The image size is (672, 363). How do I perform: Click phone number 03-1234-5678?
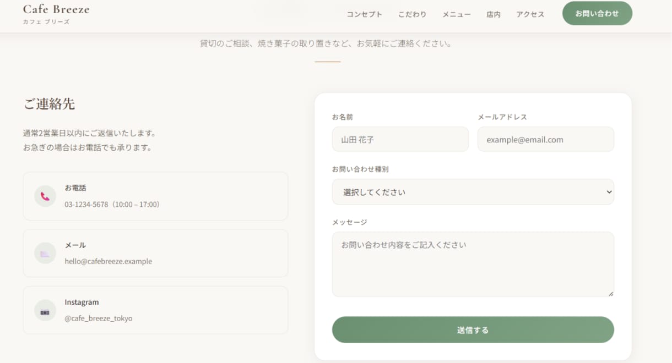pos(86,205)
